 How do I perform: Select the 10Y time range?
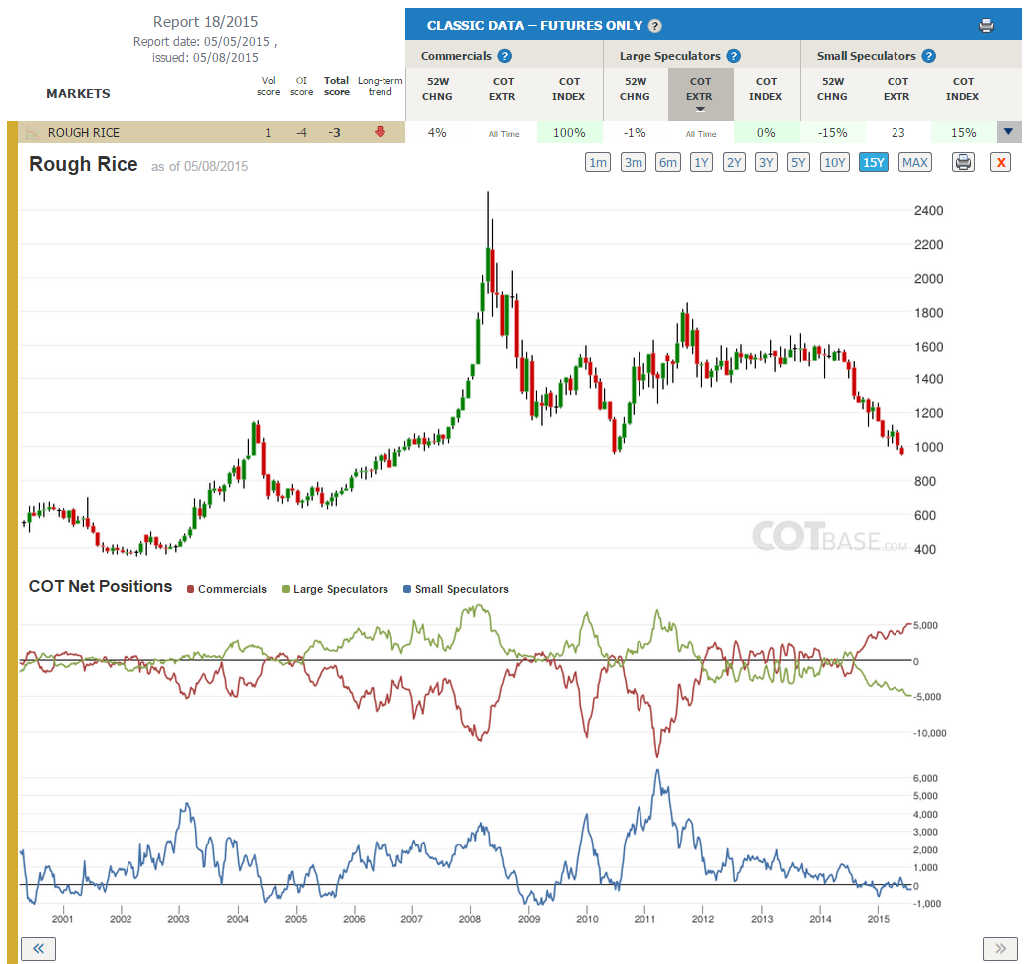click(835, 162)
